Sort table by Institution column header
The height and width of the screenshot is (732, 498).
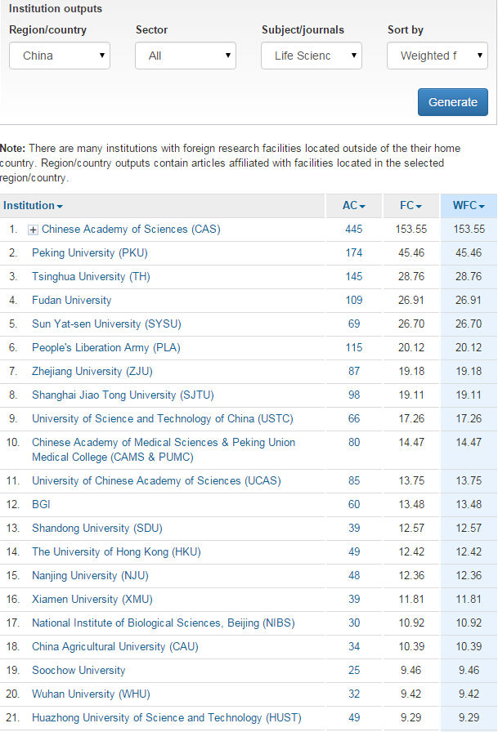pos(33,206)
